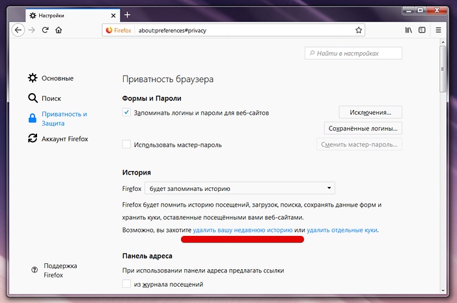Go back with the back arrow button
Image resolution: width=457 pixels, height=303 pixels.
pyautogui.click(x=18, y=30)
